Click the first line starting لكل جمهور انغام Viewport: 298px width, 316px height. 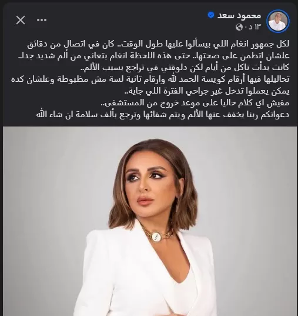158,44
